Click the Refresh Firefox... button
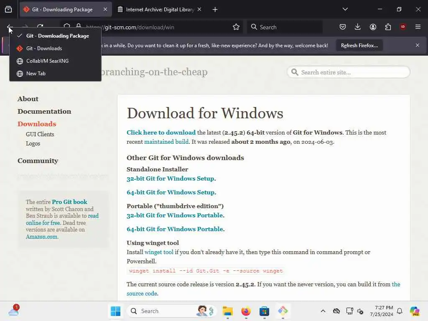Screen dimensions: 428x321 (359, 45)
